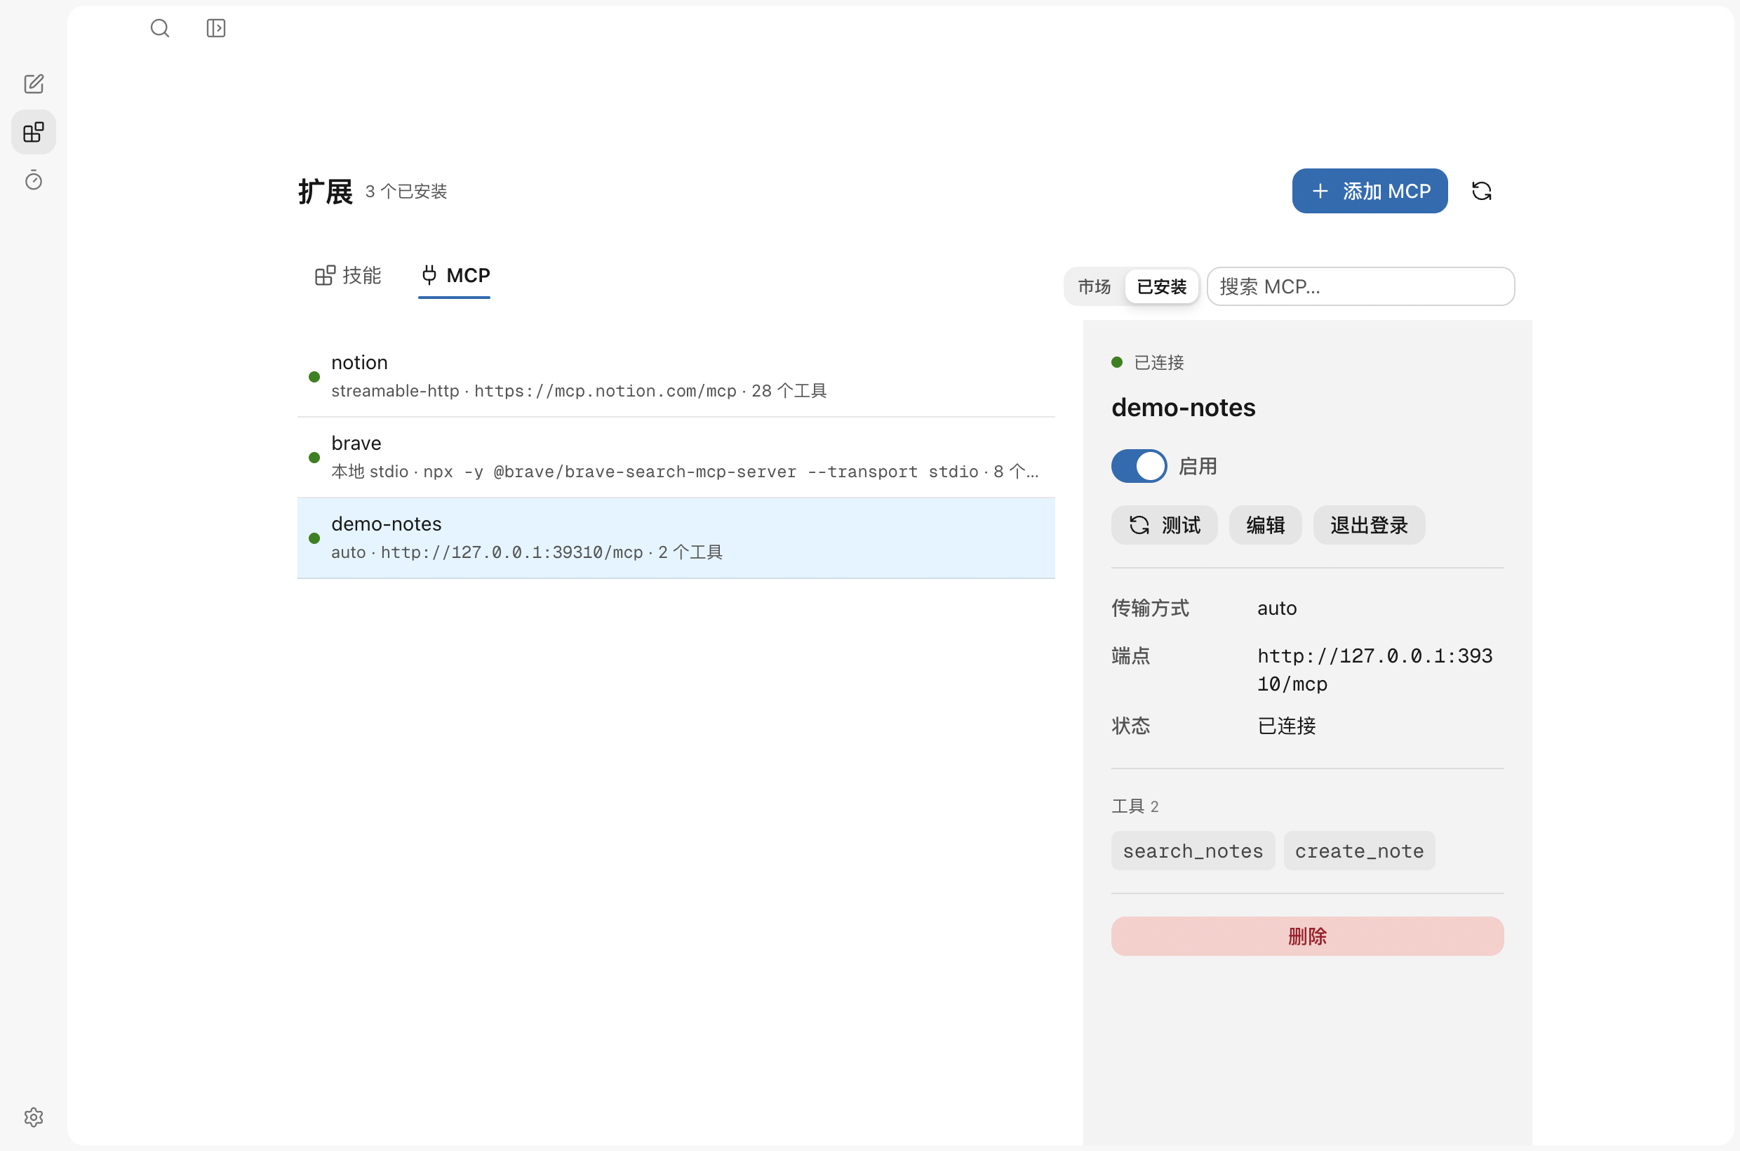1740x1151 pixels.
Task: Click the 状态 value 已连接
Action: click(1287, 725)
